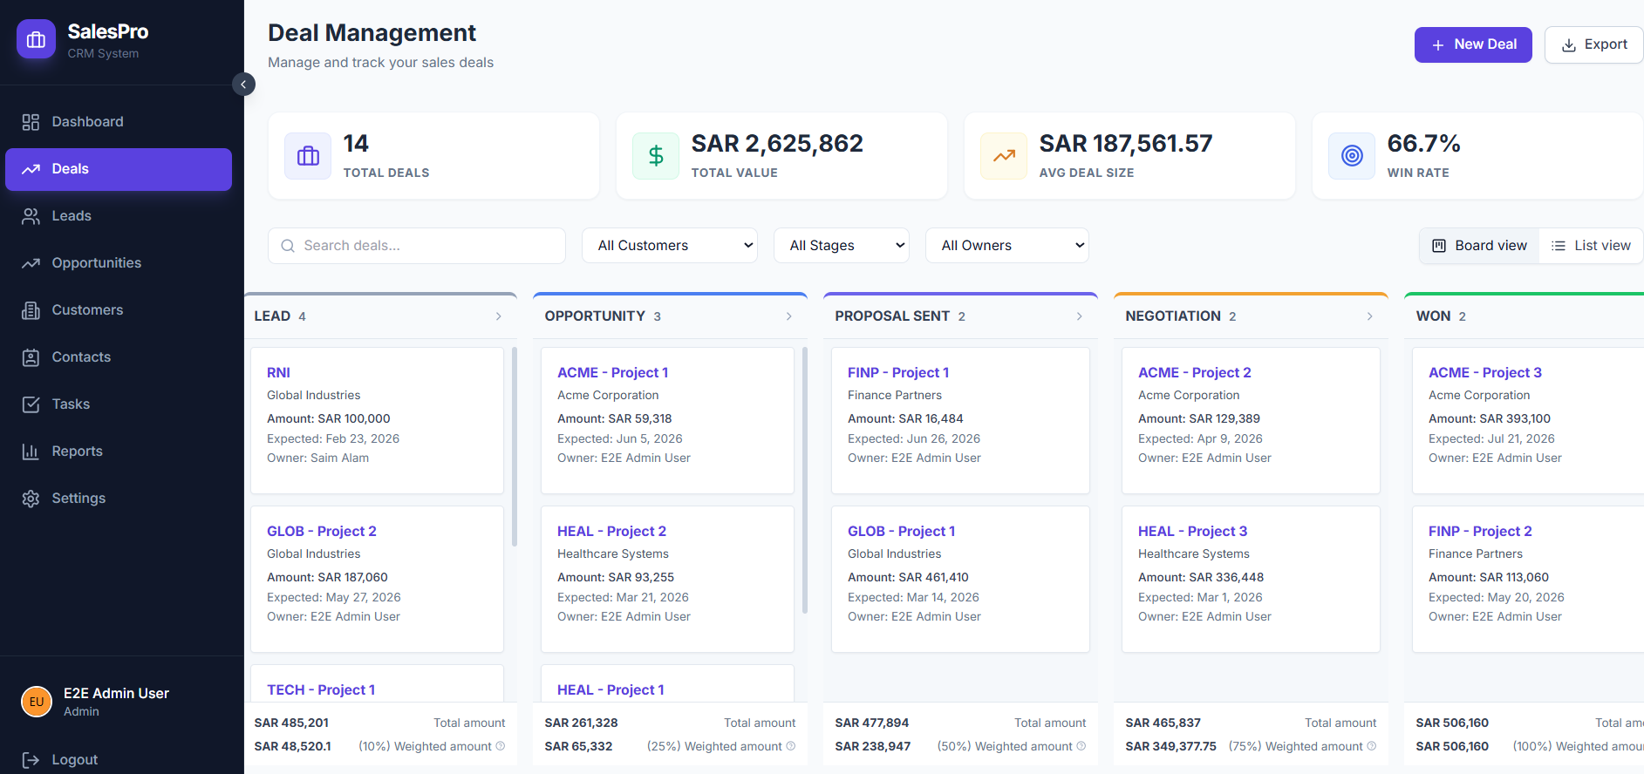Click the Opportunity weighted amount info icon
Image resolution: width=1644 pixels, height=774 pixels.
791,746
